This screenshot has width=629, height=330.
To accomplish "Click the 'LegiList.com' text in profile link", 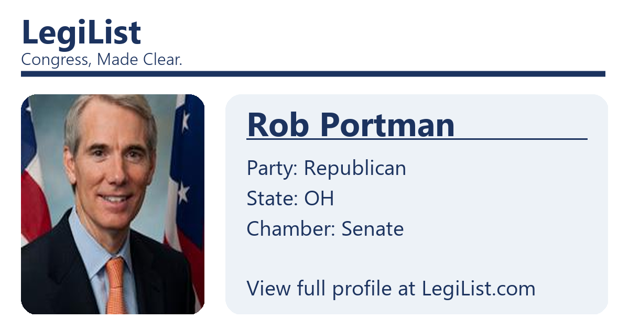I will (479, 289).
